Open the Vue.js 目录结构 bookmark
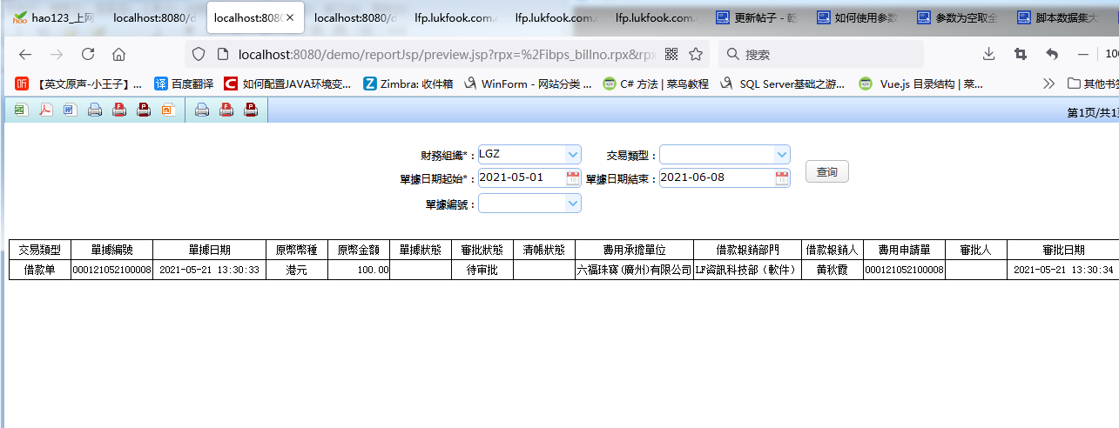This screenshot has height=428, width=1119. click(921, 84)
